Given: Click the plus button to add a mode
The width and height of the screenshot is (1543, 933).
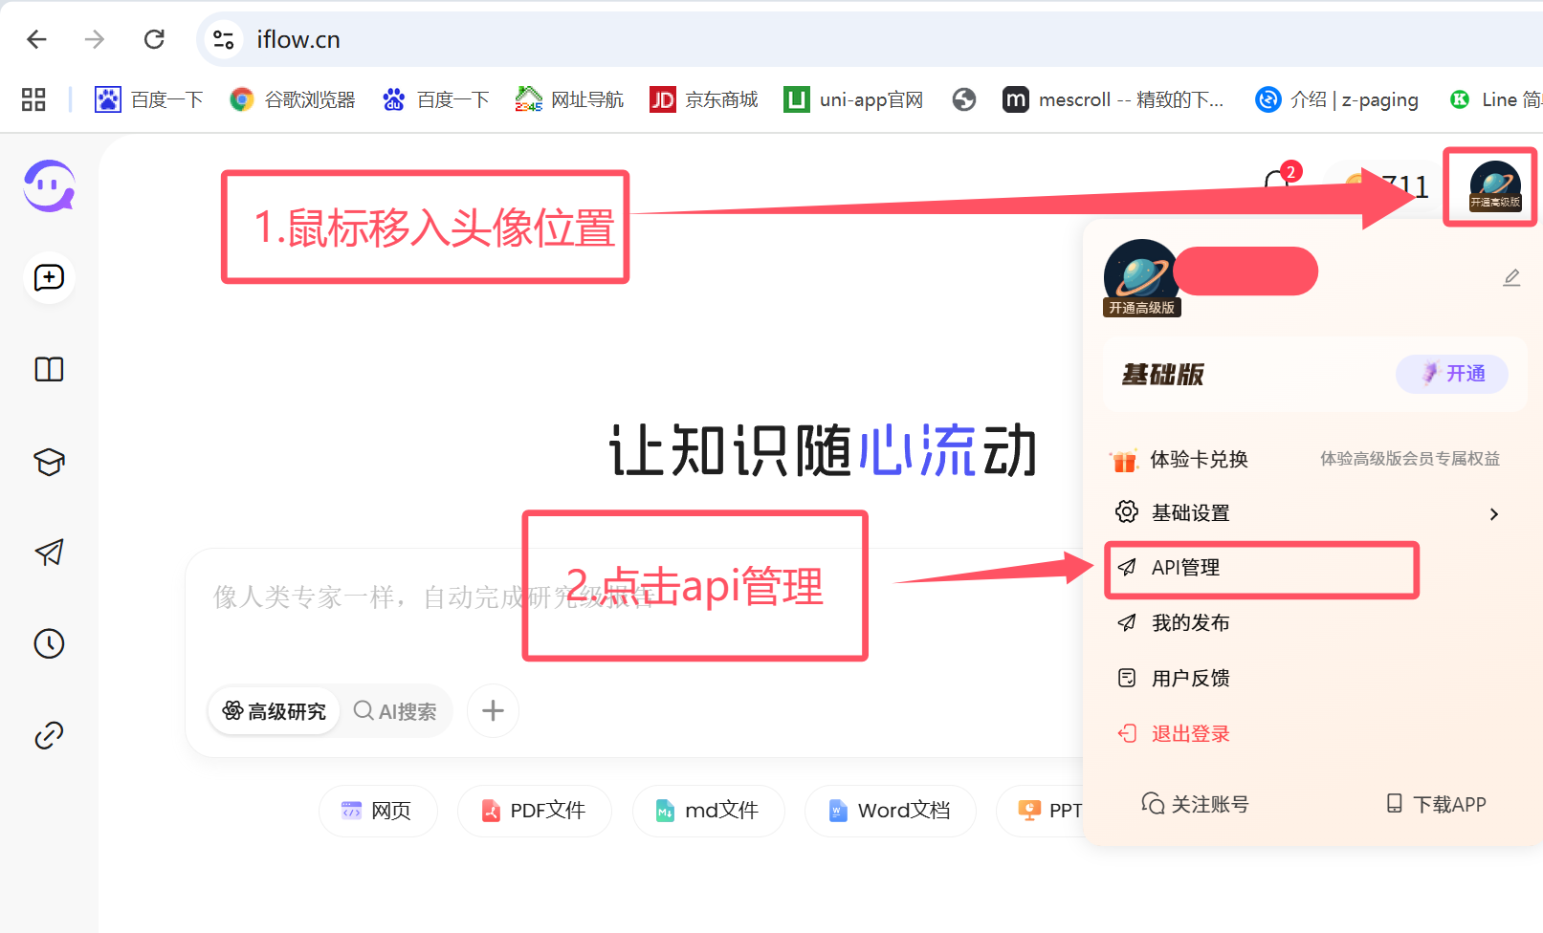Looking at the screenshot, I should (x=492, y=710).
